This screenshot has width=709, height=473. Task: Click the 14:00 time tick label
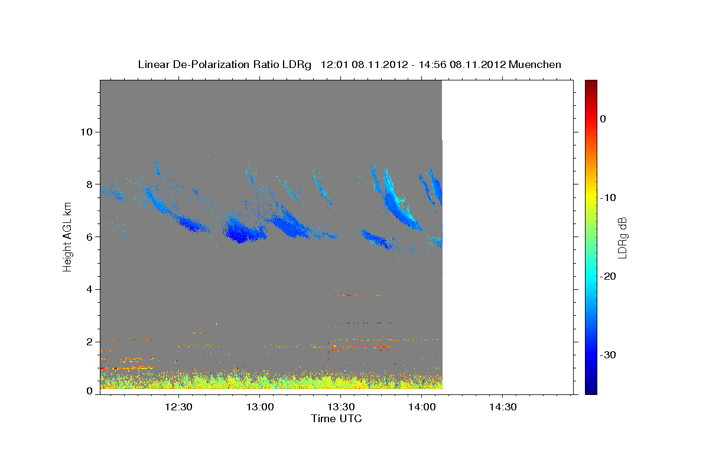tap(421, 407)
